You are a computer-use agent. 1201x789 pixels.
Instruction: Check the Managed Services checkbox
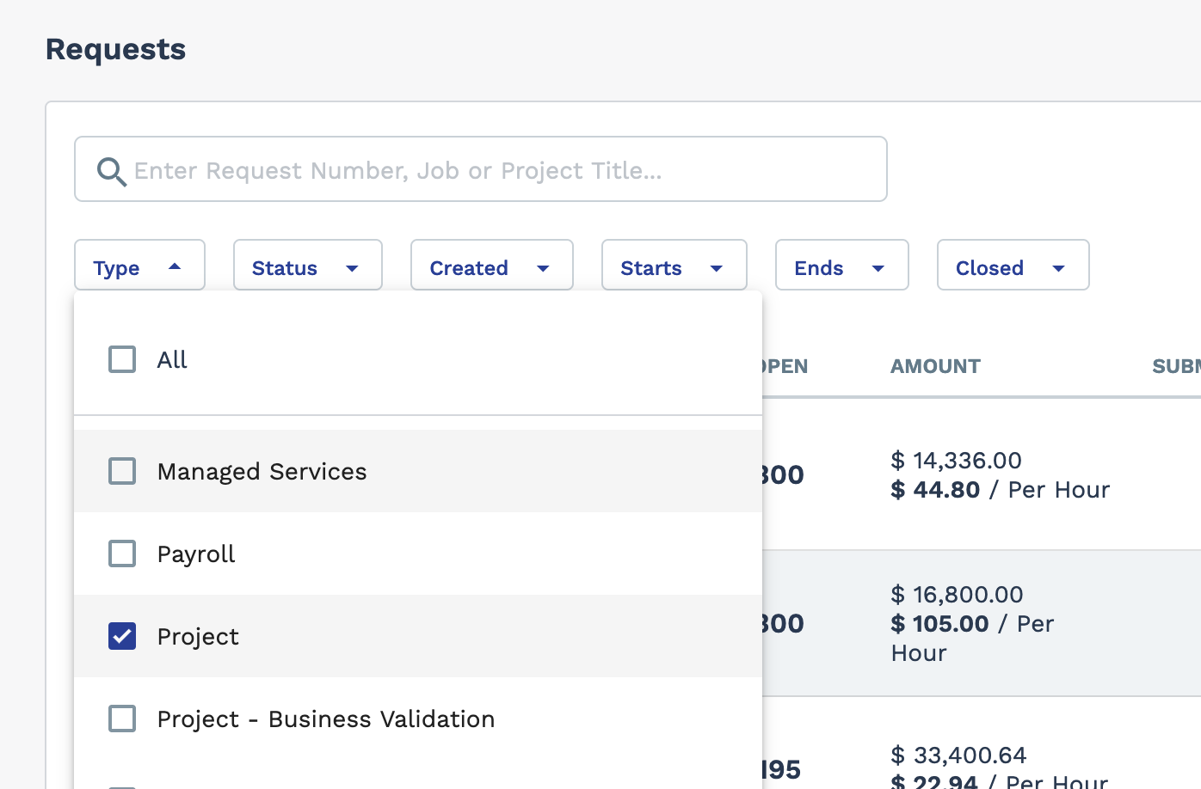[x=122, y=471]
